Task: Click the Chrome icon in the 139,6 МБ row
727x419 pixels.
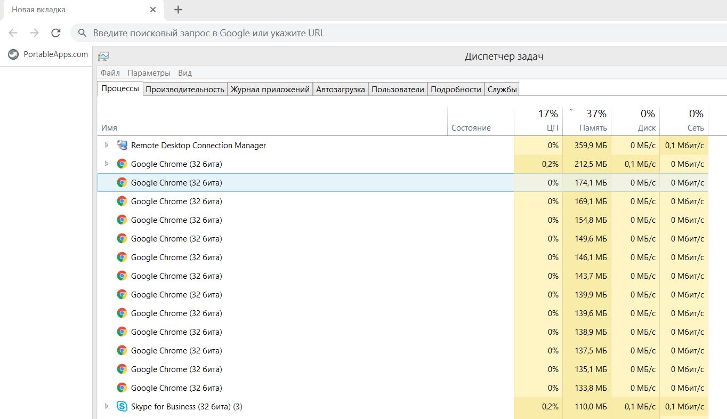Action: pyautogui.click(x=122, y=313)
